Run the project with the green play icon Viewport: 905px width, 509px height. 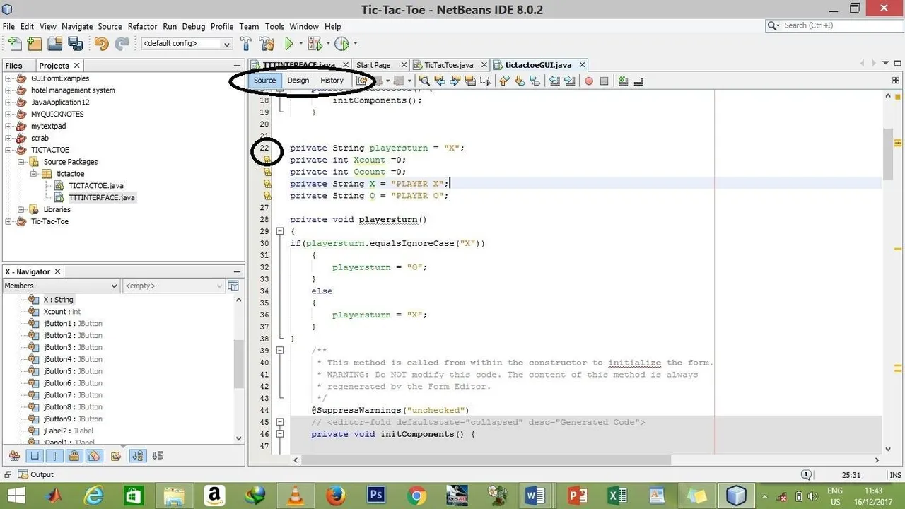point(288,44)
